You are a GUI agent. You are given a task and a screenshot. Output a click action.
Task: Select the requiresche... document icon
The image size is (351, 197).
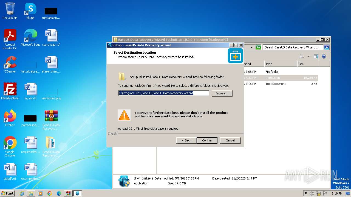(x=30, y=145)
